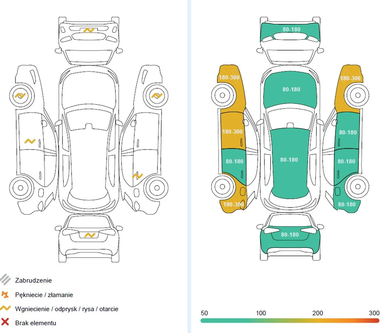Click right-side rear fender 80-180 green panel

click(x=347, y=204)
